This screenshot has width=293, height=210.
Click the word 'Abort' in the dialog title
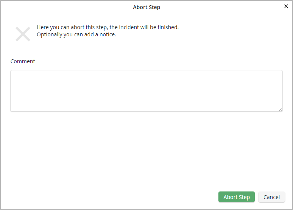coord(140,7)
